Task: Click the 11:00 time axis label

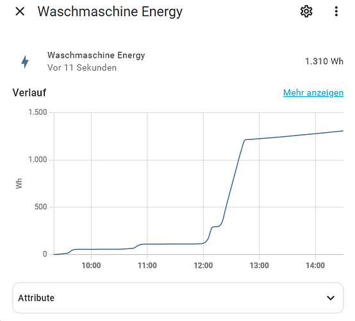Action: 147,265
